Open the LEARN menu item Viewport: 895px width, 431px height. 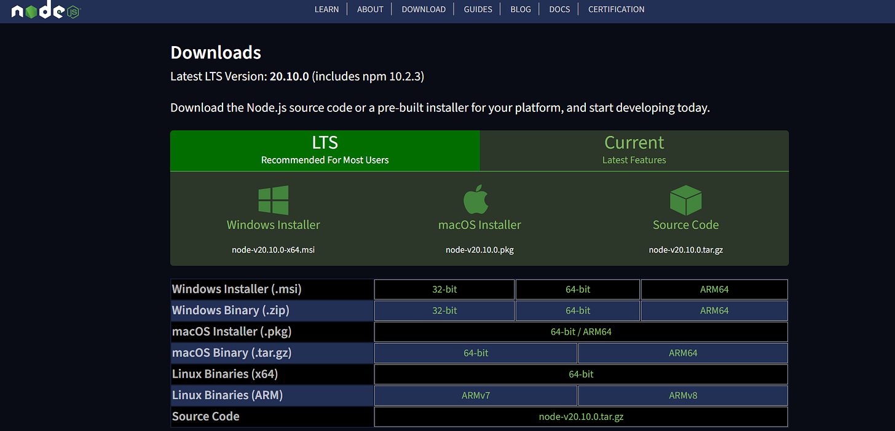[x=326, y=9]
